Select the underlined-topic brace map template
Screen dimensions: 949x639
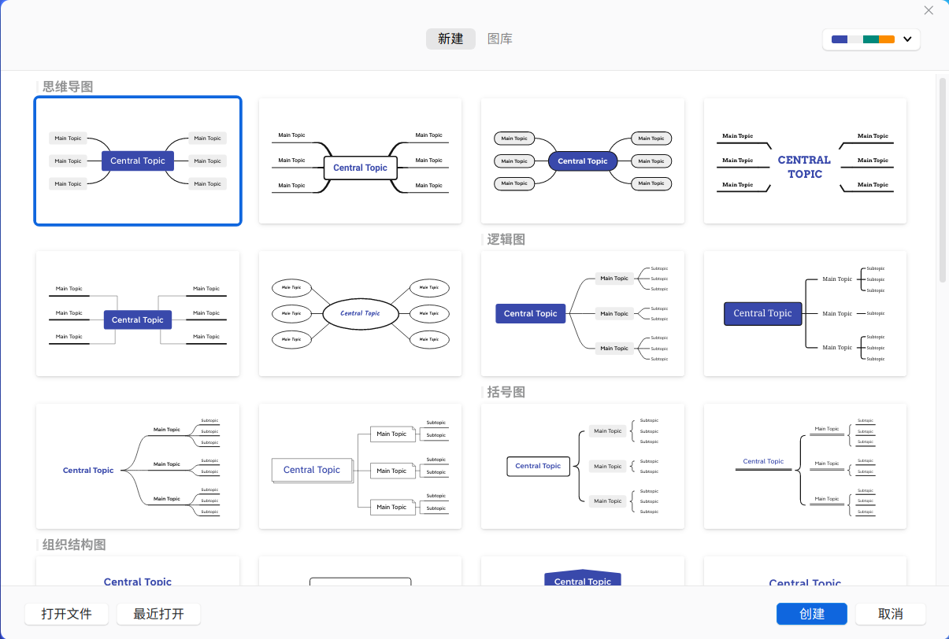tap(804, 466)
